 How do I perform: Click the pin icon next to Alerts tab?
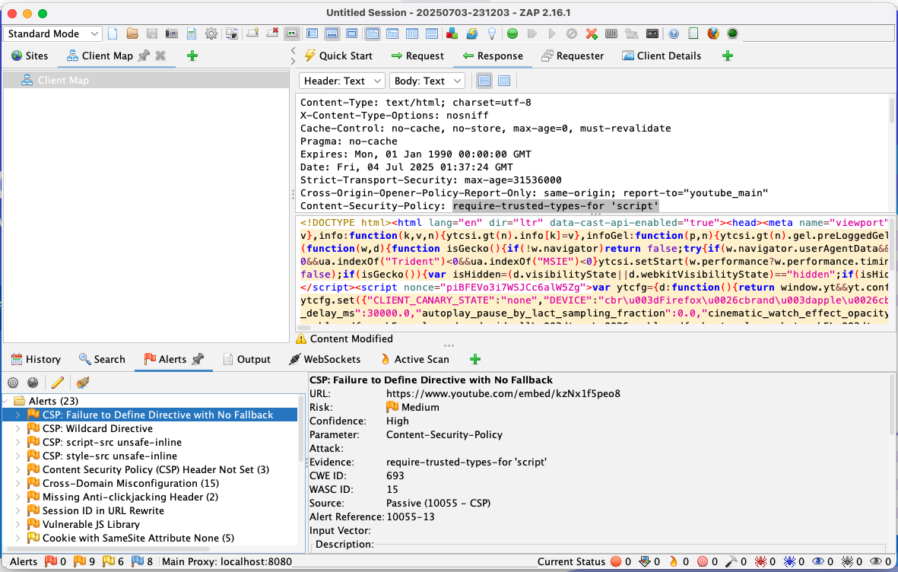(x=198, y=359)
